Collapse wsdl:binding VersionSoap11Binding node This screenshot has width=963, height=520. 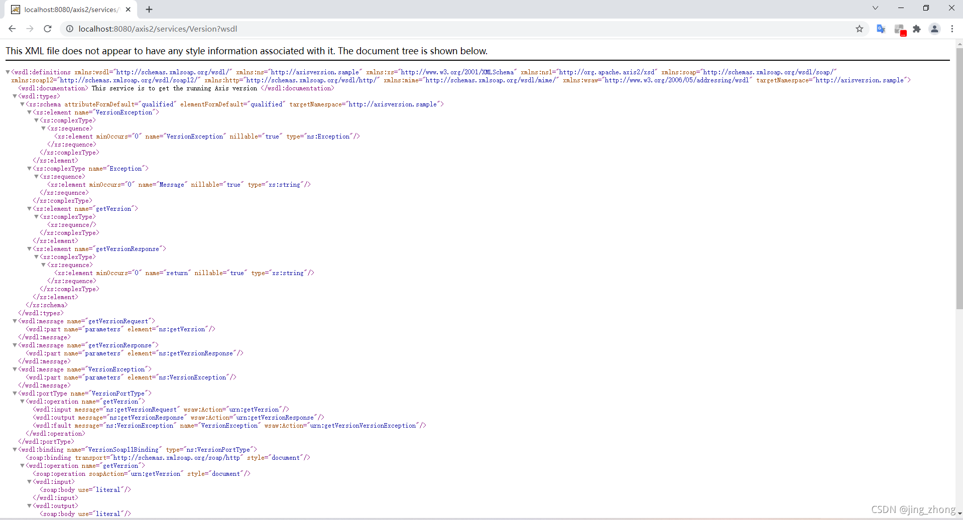click(x=15, y=450)
